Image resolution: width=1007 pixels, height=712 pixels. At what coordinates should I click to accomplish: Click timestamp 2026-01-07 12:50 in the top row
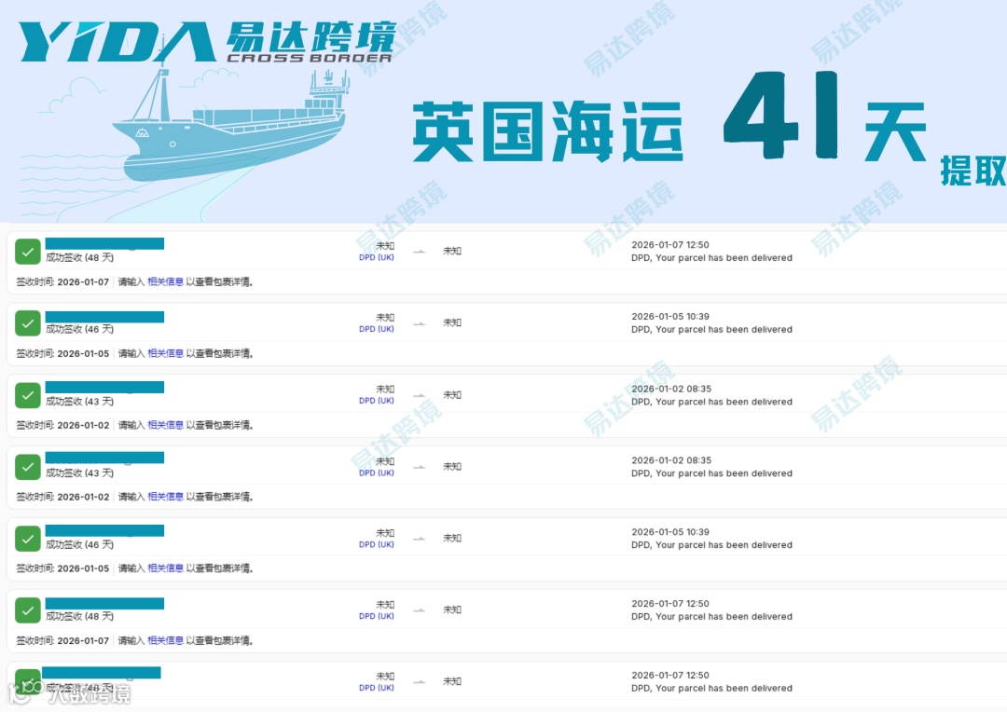[x=669, y=244]
